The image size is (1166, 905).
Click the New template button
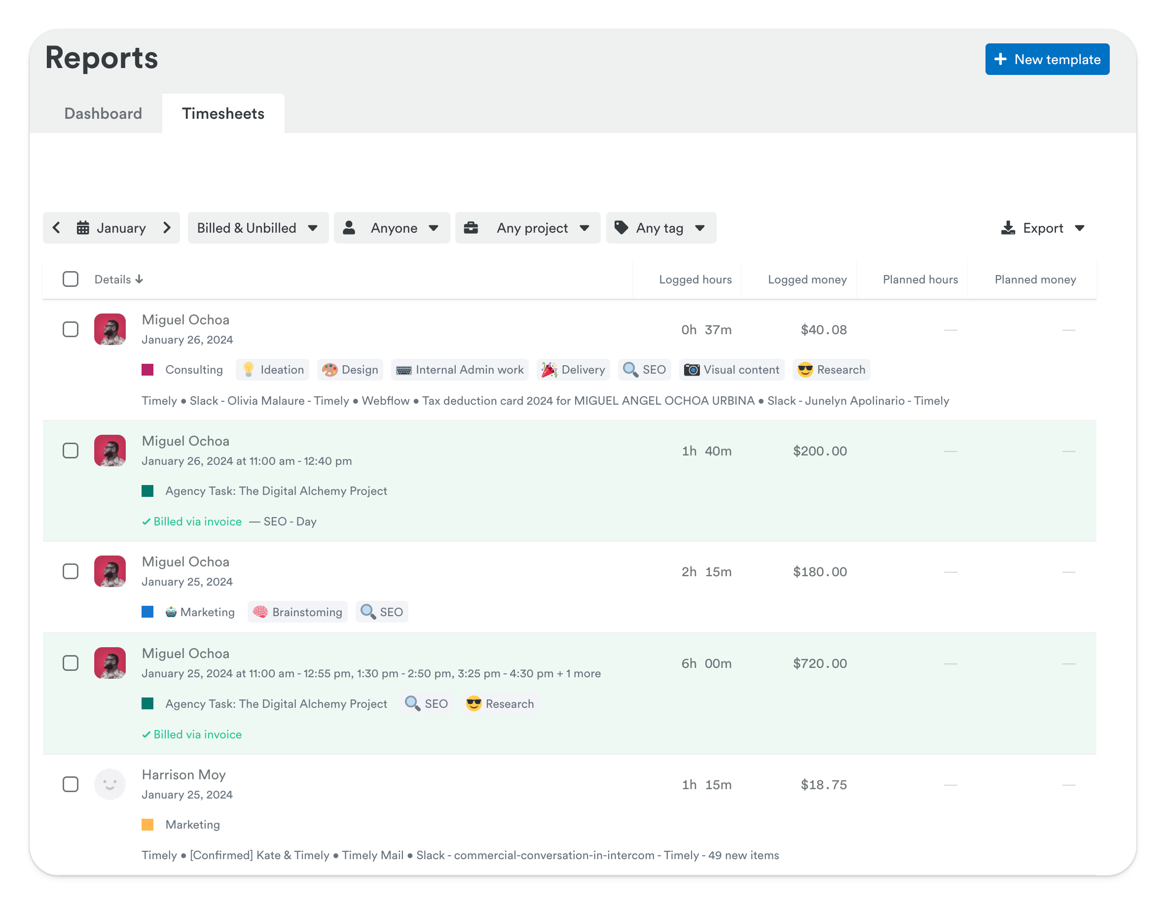[x=1047, y=59]
